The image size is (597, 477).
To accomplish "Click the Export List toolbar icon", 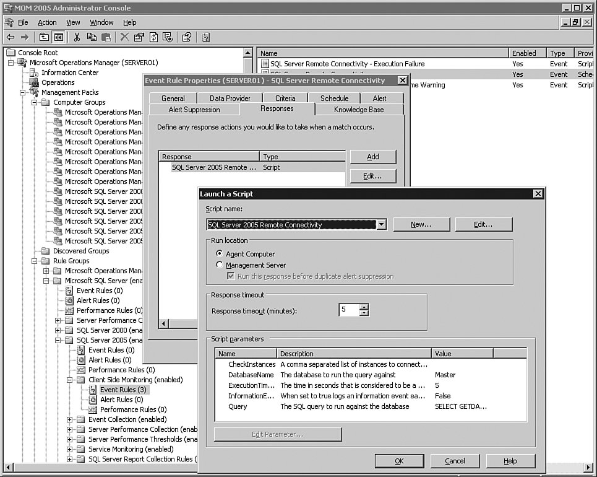I will pyautogui.click(x=168, y=37).
